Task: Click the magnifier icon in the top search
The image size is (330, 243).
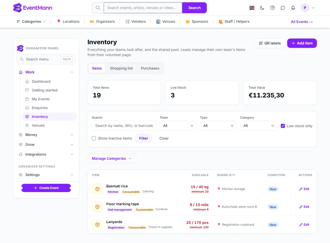Action: (98, 8)
